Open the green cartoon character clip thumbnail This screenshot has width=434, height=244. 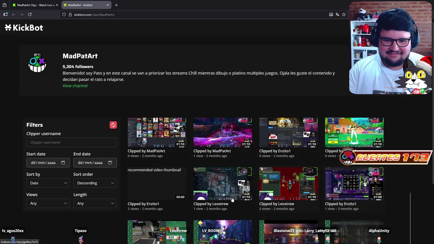click(x=354, y=133)
